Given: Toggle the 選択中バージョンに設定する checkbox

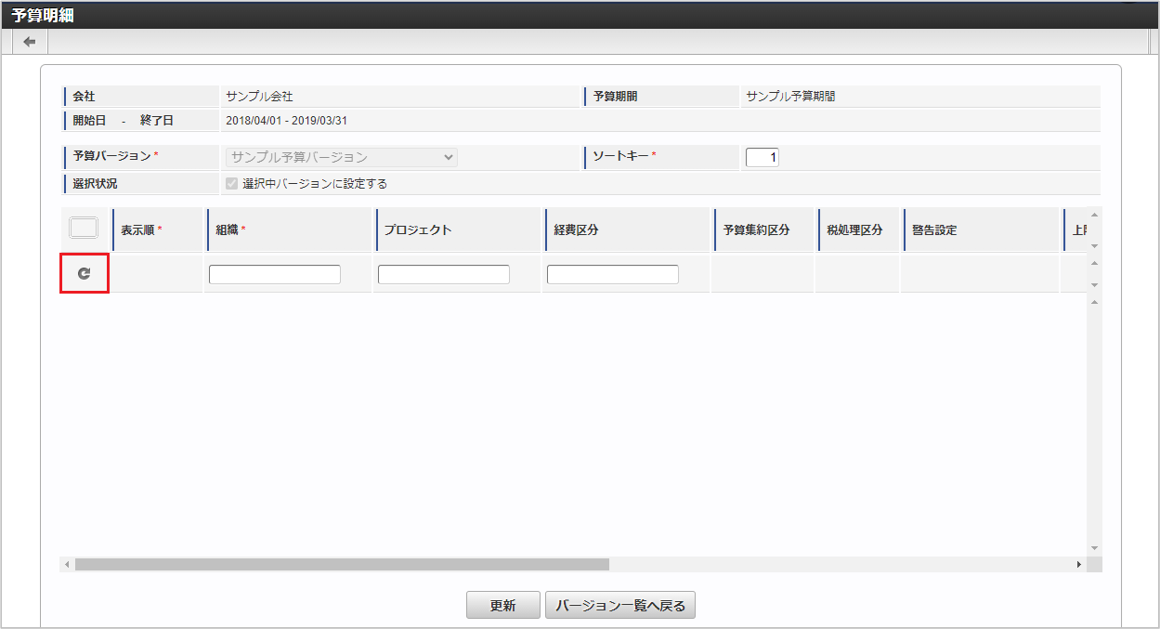Looking at the screenshot, I should 232,184.
